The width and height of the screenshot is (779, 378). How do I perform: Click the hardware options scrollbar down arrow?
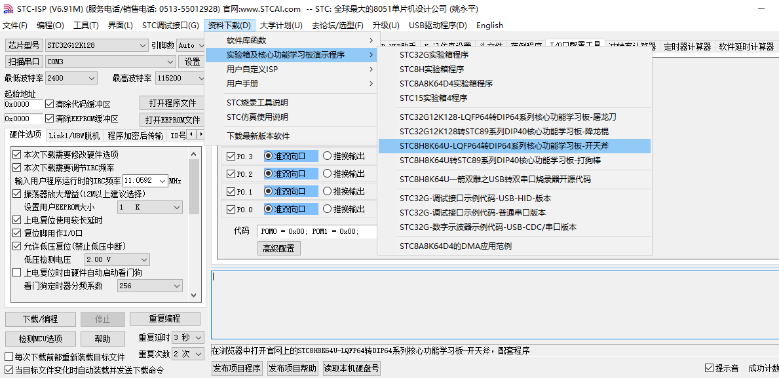tap(194, 295)
